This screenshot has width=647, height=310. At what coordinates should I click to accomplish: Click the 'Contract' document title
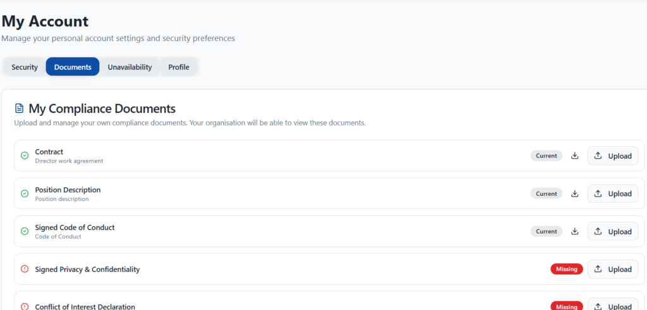pyautogui.click(x=49, y=152)
